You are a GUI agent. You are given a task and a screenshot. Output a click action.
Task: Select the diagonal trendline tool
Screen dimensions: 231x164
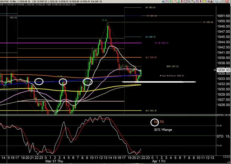click(x=193, y=1)
